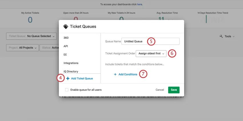
Task: Select the iQ Directory queue
Action: 71,71
